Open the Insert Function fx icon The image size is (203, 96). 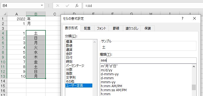click(x=77, y=6)
